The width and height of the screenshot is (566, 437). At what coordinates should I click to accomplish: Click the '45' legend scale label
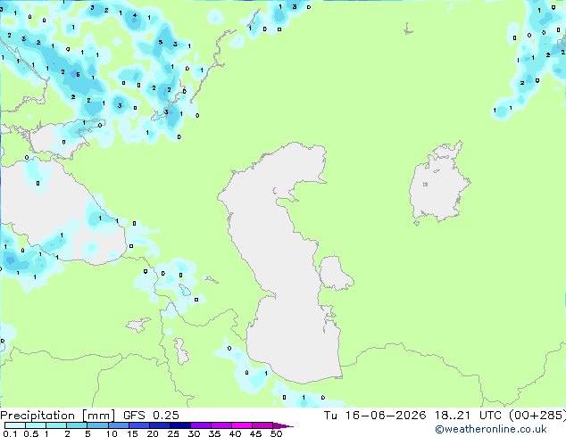255,433
